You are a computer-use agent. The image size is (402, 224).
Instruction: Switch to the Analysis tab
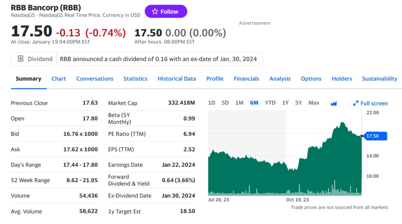coord(280,79)
